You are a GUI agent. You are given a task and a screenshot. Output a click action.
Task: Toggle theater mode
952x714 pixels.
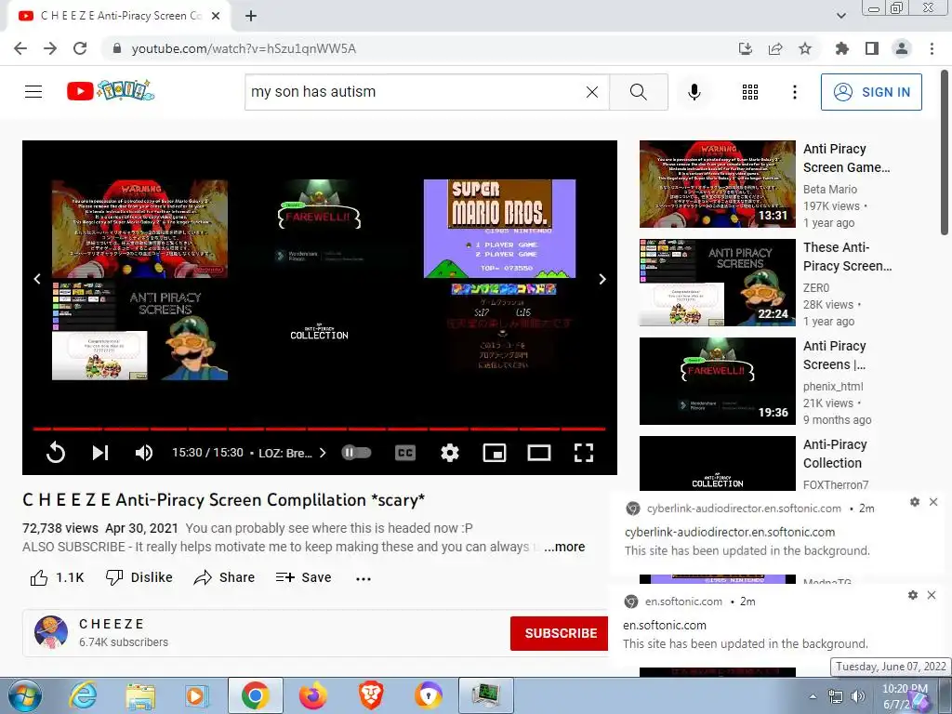tap(539, 453)
